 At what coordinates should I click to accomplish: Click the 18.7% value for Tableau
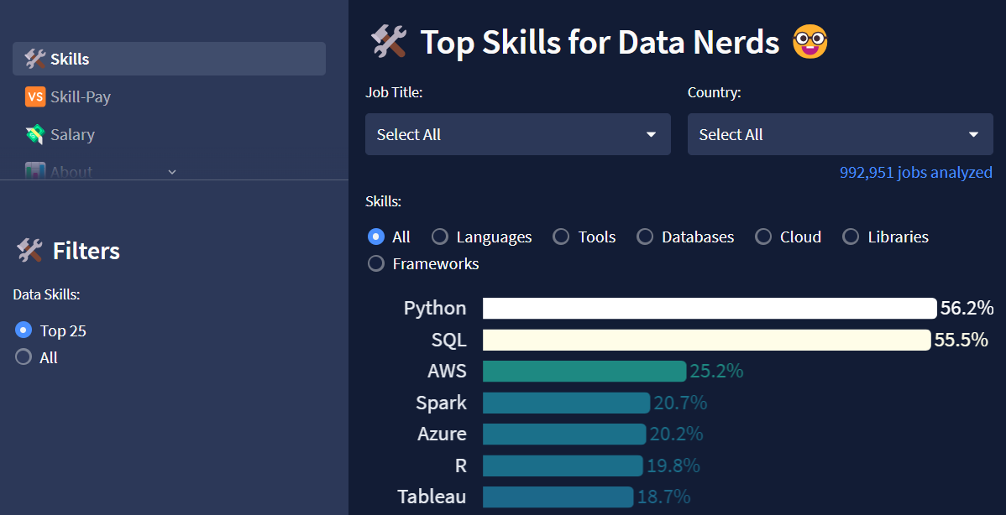pyautogui.click(x=664, y=497)
